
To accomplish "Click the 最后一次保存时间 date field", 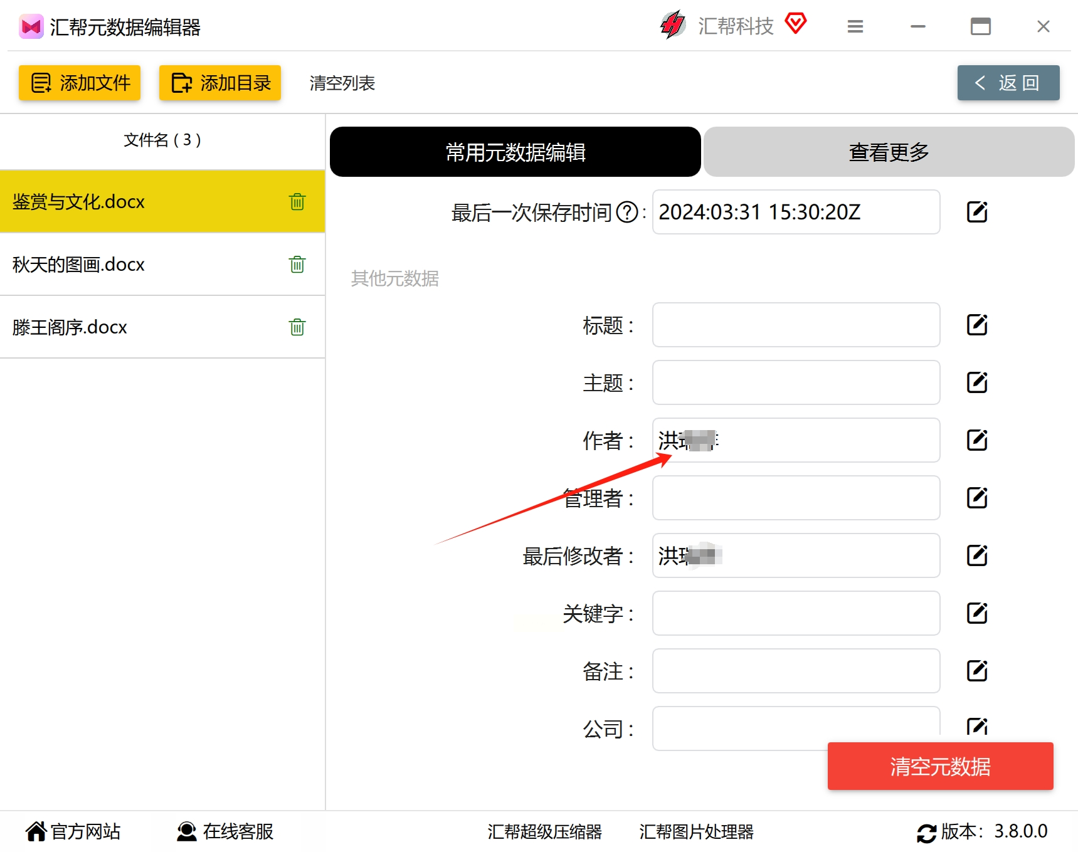I will click(x=796, y=212).
